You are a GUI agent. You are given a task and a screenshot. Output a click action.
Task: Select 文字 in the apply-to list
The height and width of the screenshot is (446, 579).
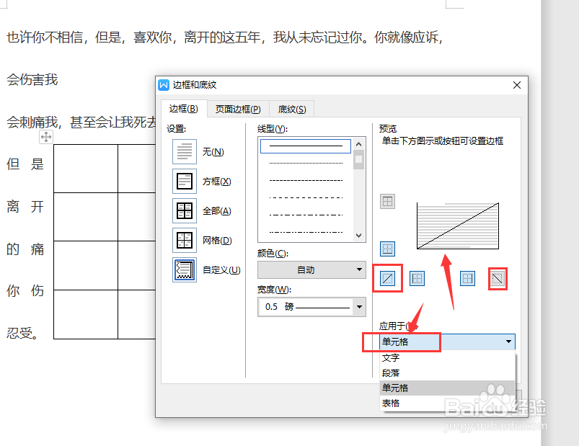392,357
